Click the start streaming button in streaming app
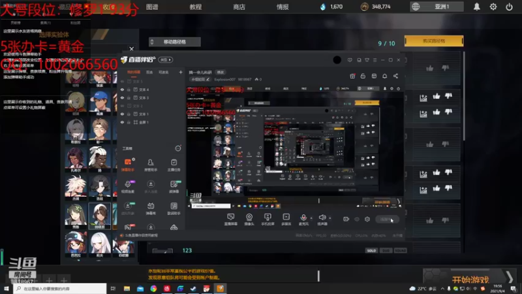Image resolution: width=522 pixels, height=294 pixels. coord(388,219)
